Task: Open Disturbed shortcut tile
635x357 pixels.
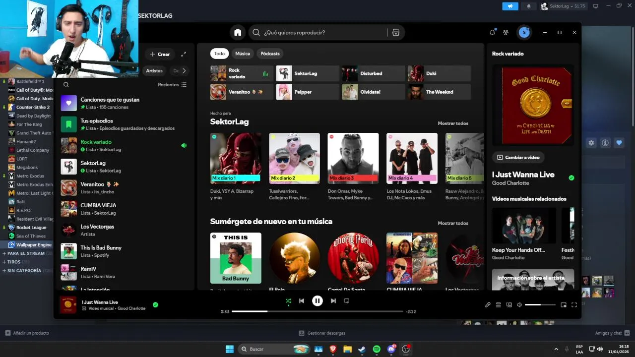Action: tap(373, 73)
